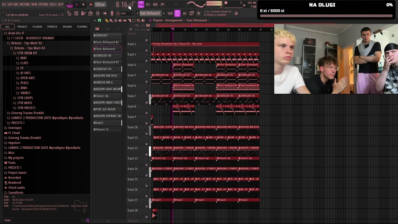Switch browser to the PLUGINS tab

tap(37, 27)
